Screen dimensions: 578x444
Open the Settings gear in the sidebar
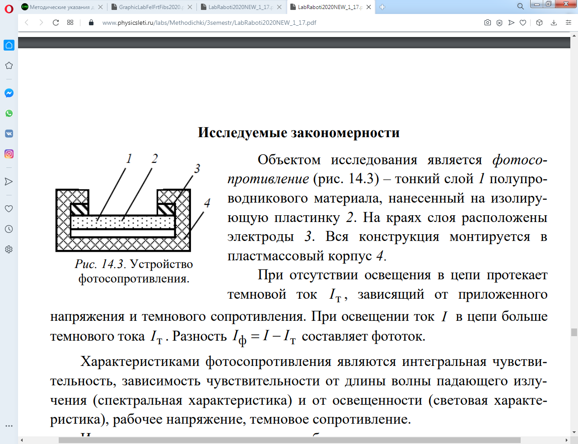pos(9,249)
